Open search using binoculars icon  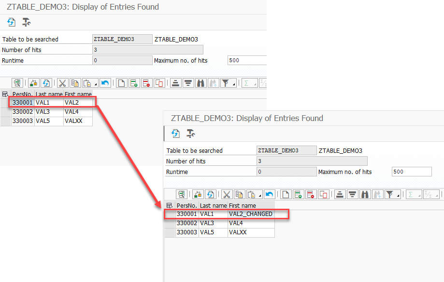click(364, 194)
